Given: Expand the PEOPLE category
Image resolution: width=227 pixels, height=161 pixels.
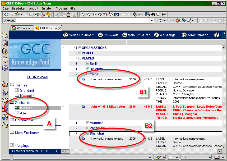Looking at the screenshot, I should click(80, 53).
